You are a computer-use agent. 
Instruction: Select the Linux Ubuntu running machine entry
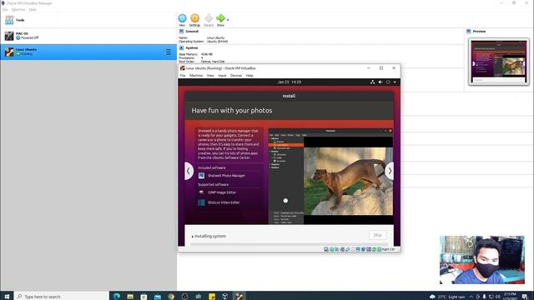click(88, 52)
